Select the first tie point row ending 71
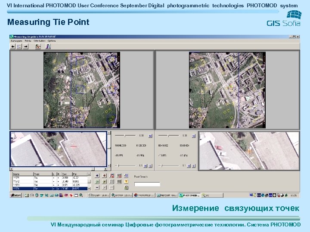Image resolution: width=310 pixels, height=232 pixels. point(50,178)
